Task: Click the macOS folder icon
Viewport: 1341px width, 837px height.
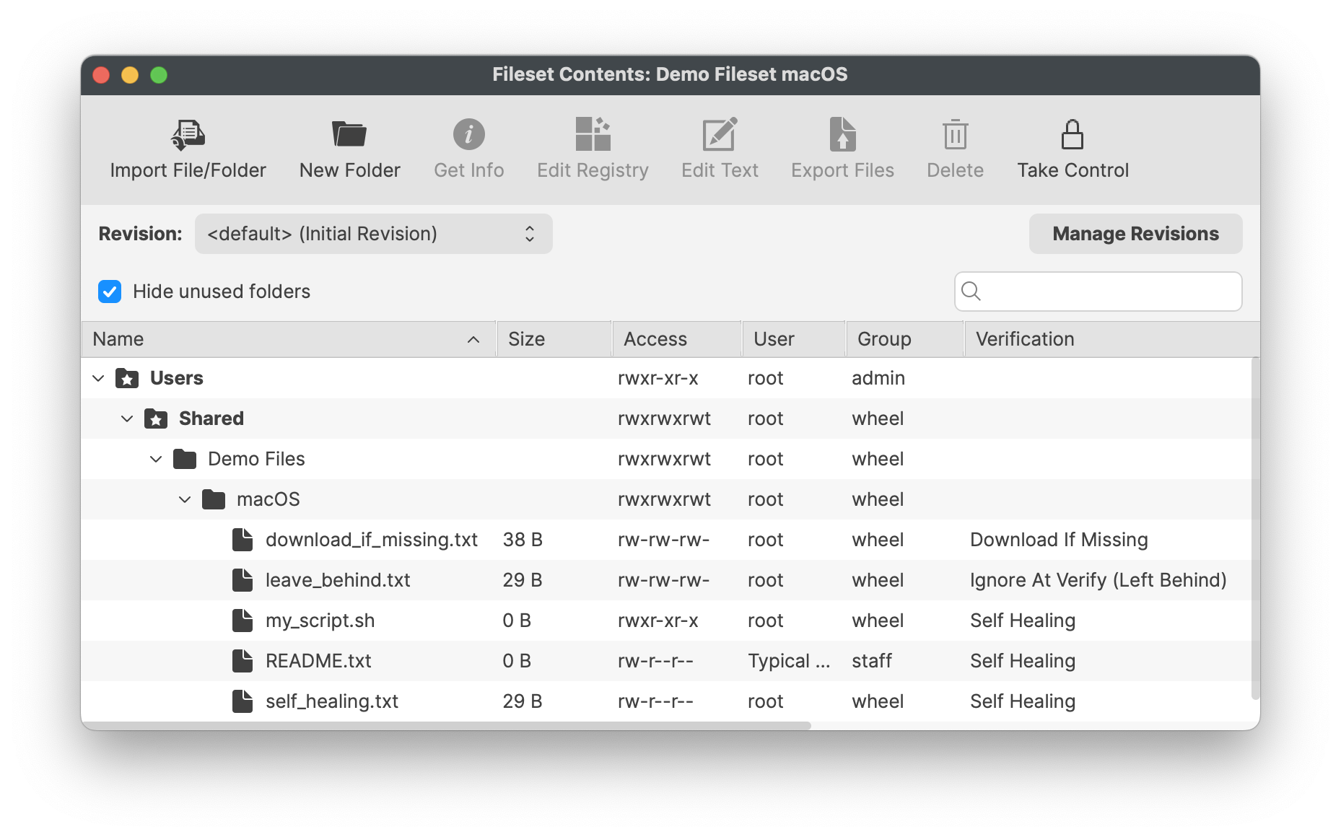Action: 214,499
